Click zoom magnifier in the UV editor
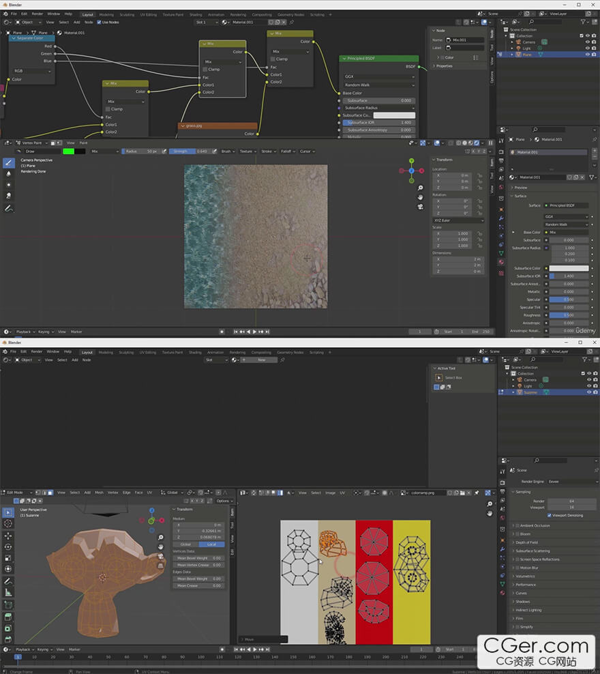 point(490,503)
